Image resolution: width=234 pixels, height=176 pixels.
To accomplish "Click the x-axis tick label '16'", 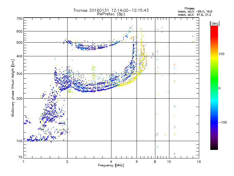I will click(x=199, y=162).
